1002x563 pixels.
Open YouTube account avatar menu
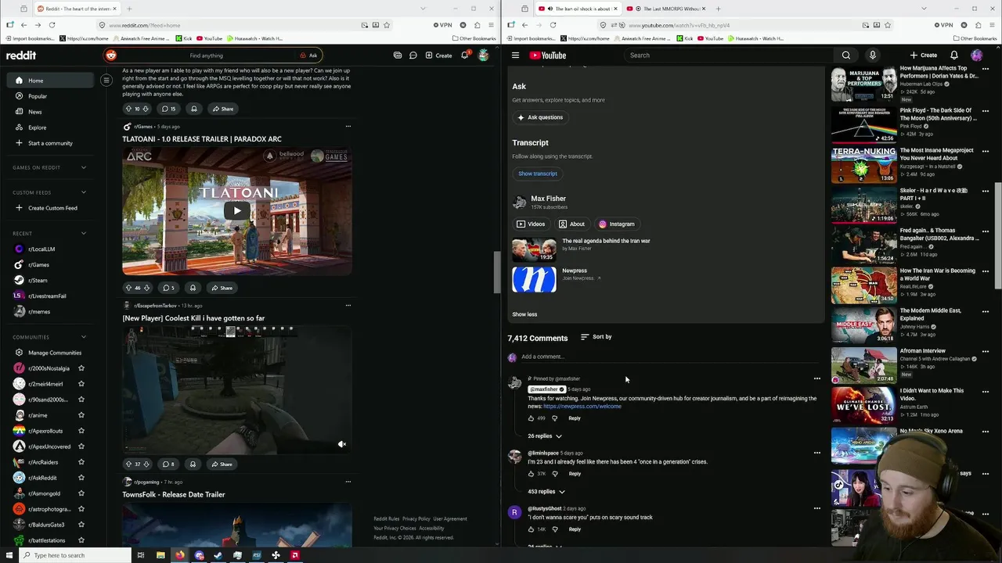tap(976, 56)
